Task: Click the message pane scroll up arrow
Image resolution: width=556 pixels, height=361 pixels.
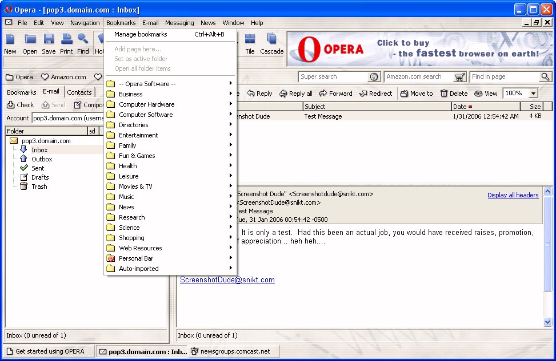Action: coord(547,192)
